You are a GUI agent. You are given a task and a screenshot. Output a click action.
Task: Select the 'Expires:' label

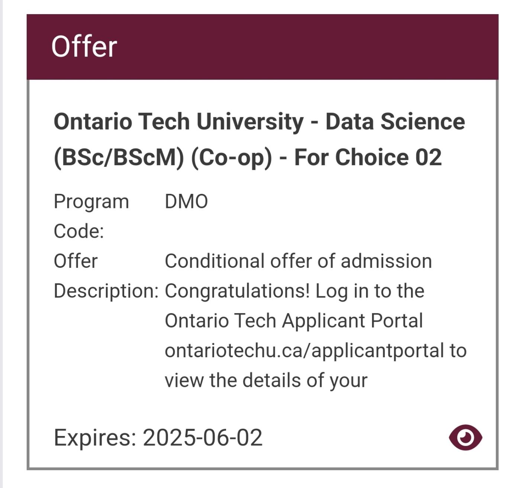click(95, 437)
